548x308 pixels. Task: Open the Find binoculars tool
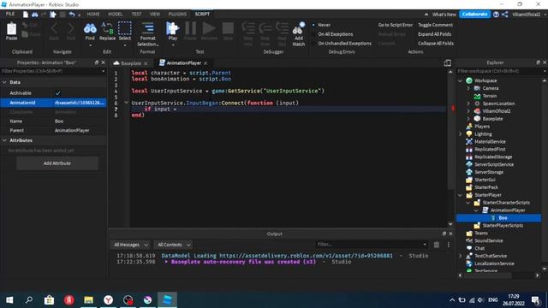[x=90, y=29]
